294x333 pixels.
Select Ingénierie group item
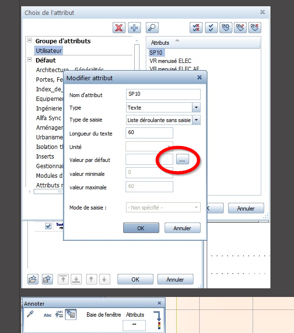pyautogui.click(x=49, y=109)
